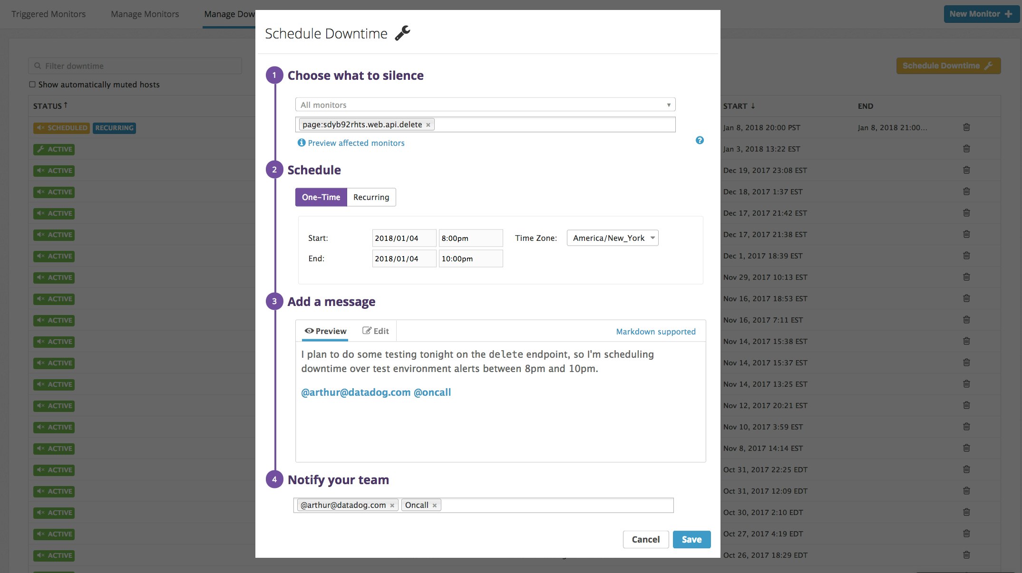Click the Preview affected monitors link
The image size is (1022, 573).
[x=356, y=143]
